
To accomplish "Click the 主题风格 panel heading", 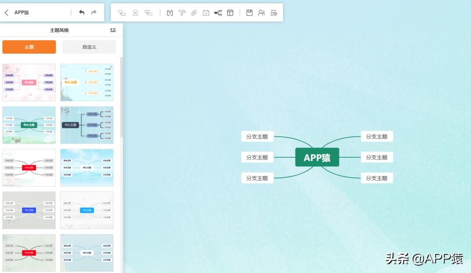I will click(59, 30).
